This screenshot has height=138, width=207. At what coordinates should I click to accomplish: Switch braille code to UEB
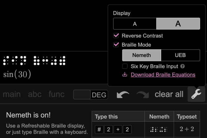[x=180, y=55]
